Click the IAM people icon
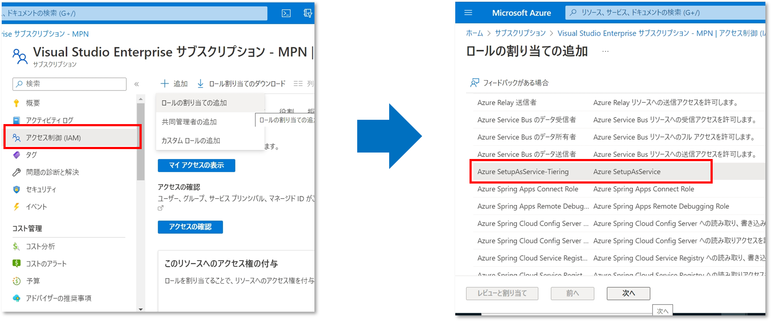The image size is (771, 321). (x=16, y=138)
